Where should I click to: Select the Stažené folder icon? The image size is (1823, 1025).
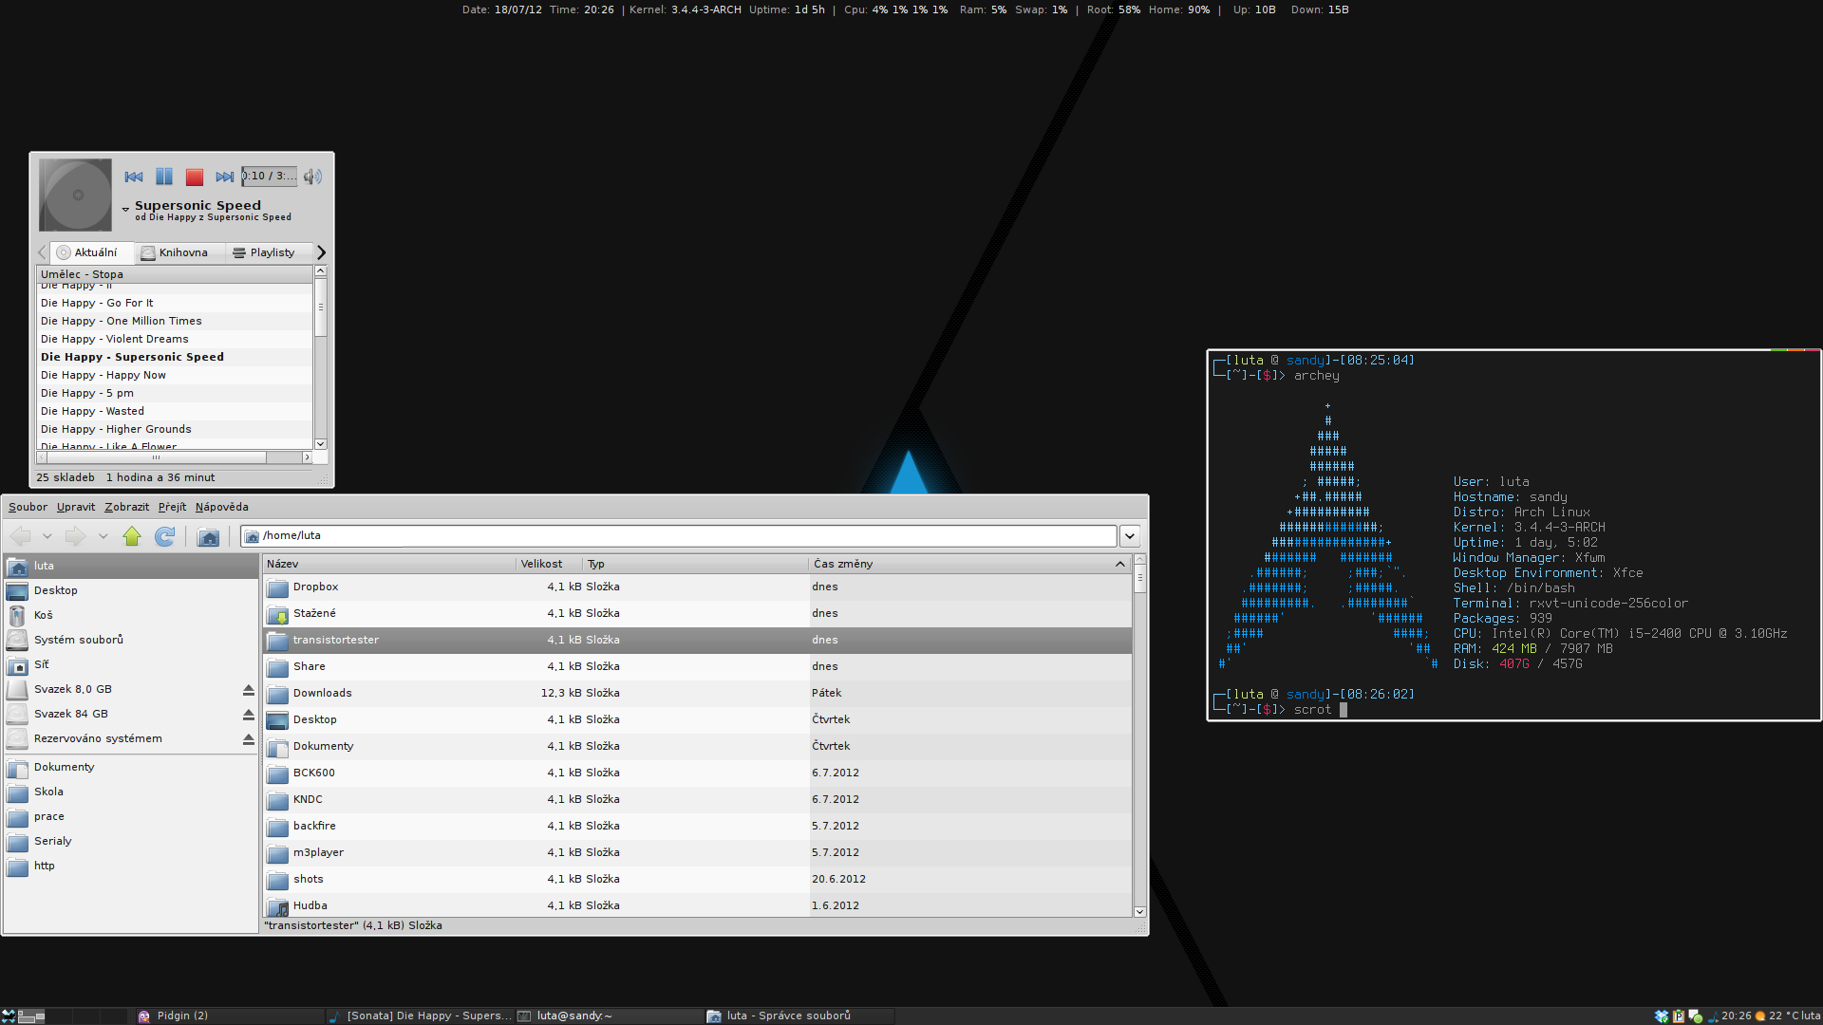pyautogui.click(x=277, y=614)
